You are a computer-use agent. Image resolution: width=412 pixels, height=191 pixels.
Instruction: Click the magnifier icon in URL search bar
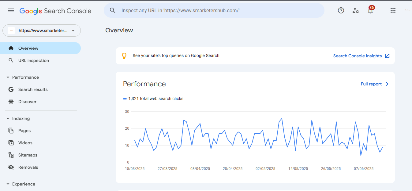click(112, 10)
